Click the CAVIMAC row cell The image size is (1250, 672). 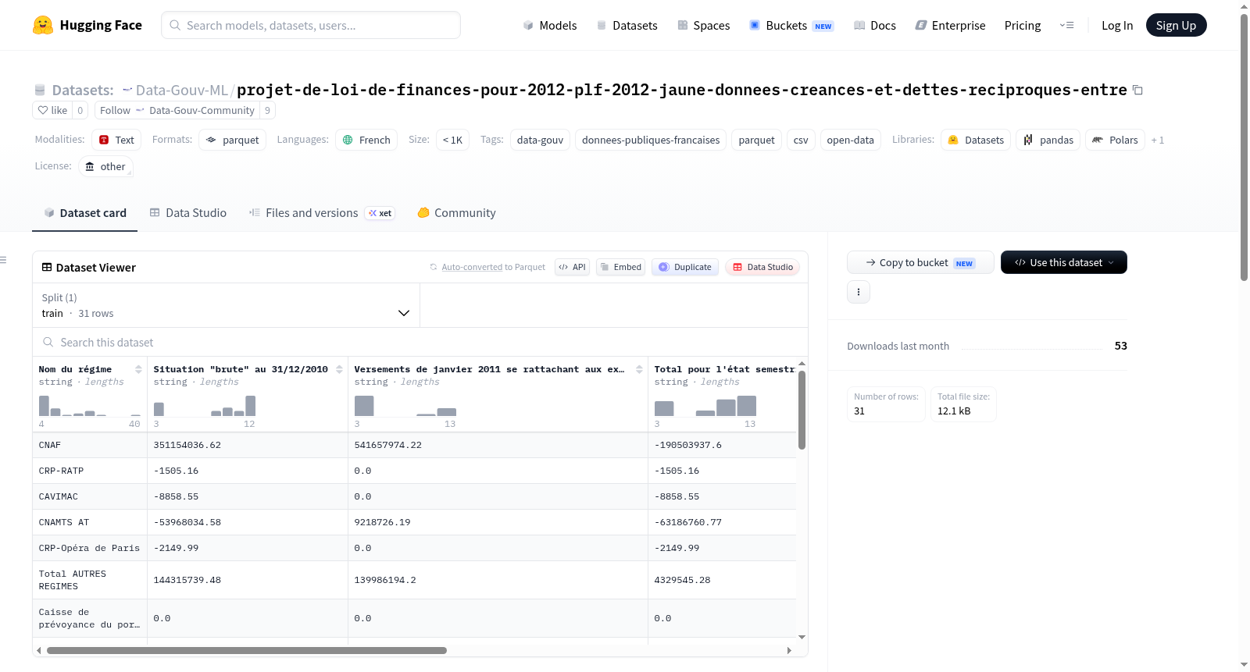(90, 496)
